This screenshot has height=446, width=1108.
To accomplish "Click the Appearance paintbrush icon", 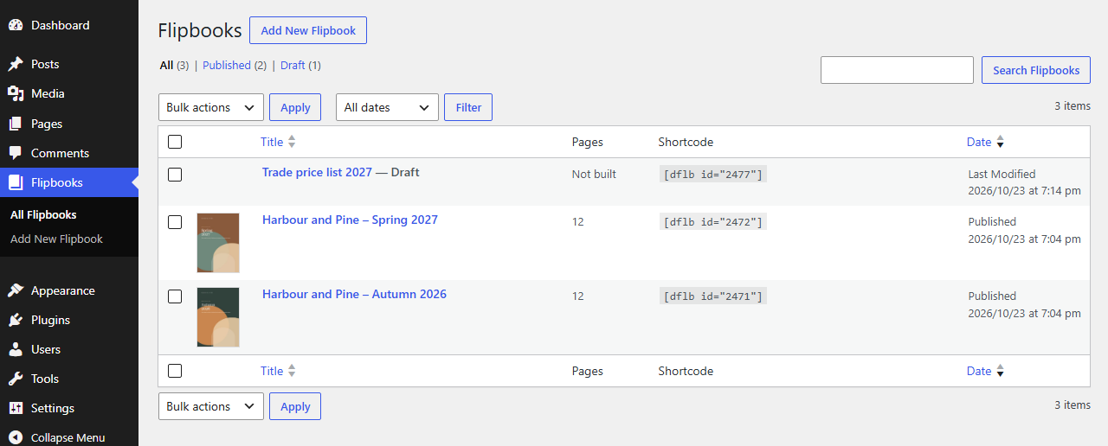I will [16, 290].
